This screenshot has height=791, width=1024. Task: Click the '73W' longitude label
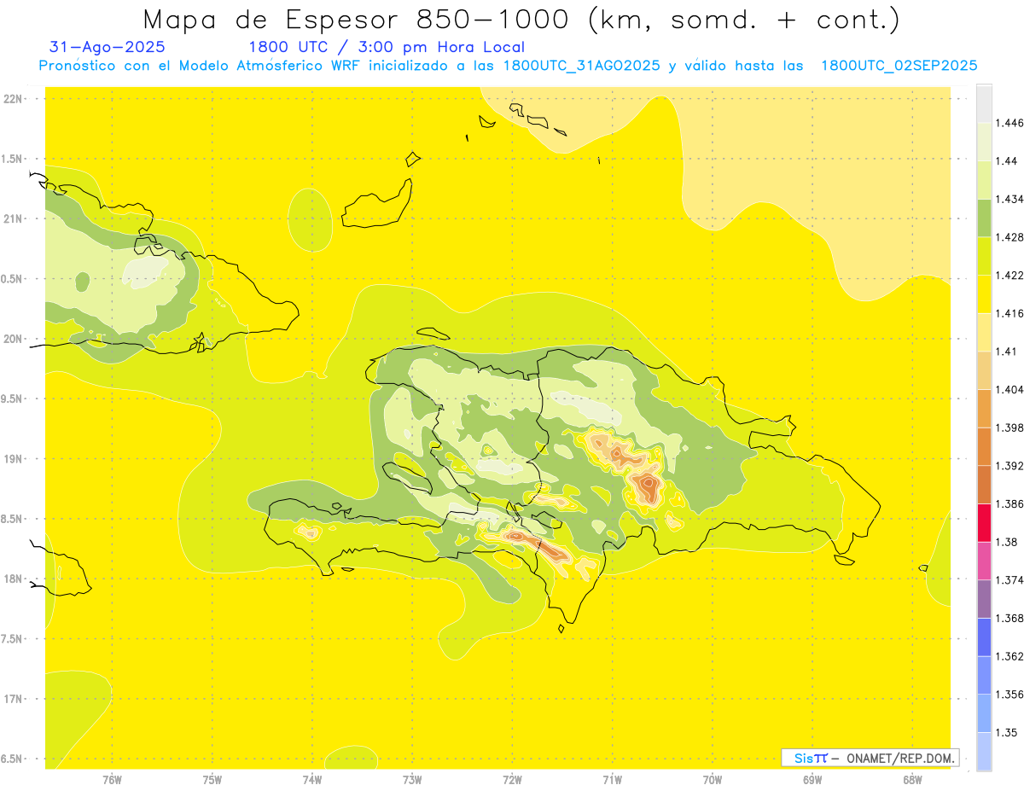(412, 780)
